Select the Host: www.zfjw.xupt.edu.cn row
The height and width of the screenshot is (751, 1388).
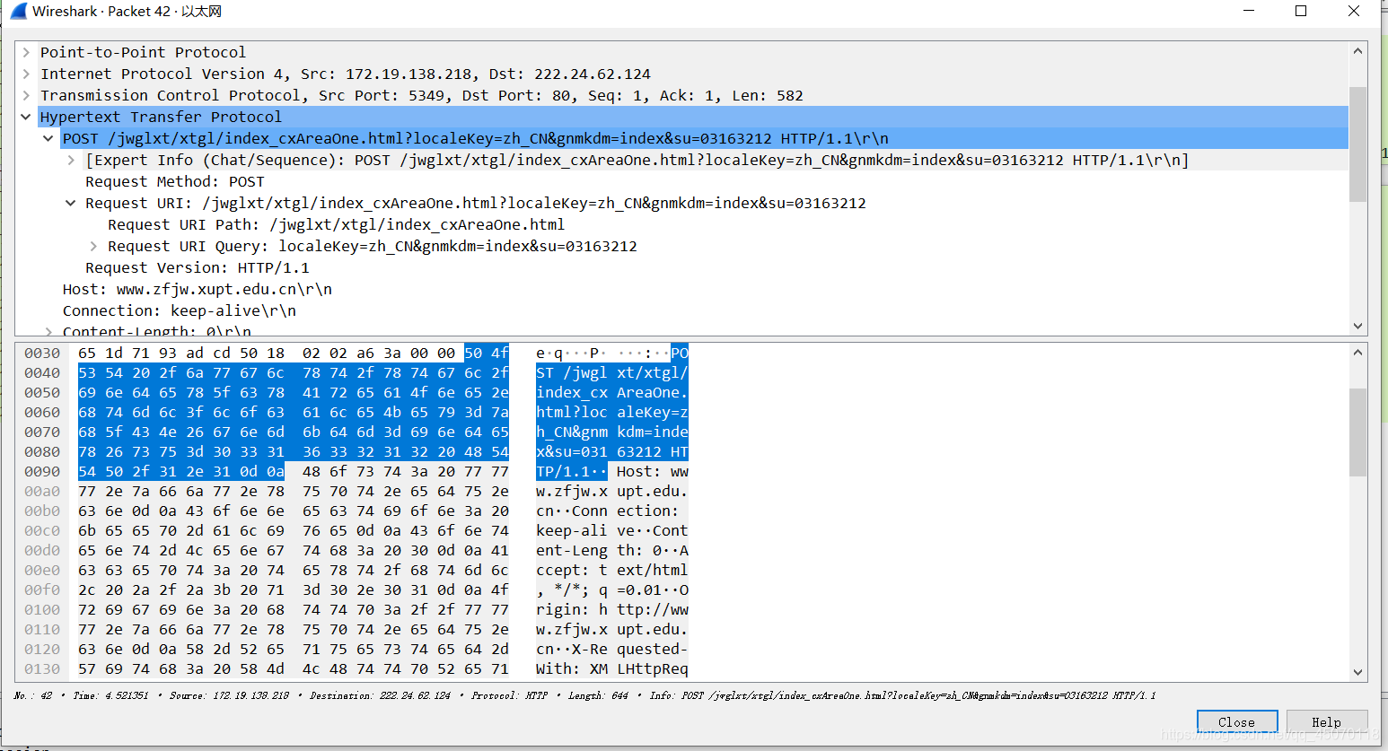(x=681, y=289)
